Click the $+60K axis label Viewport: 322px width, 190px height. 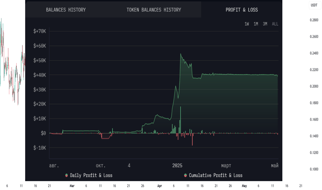(40, 46)
